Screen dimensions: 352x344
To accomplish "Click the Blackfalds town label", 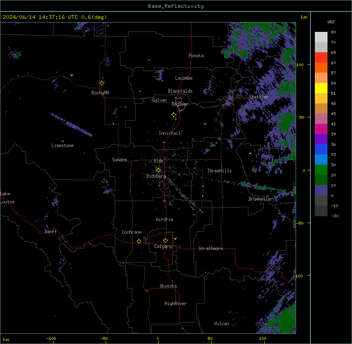I will [x=180, y=91].
